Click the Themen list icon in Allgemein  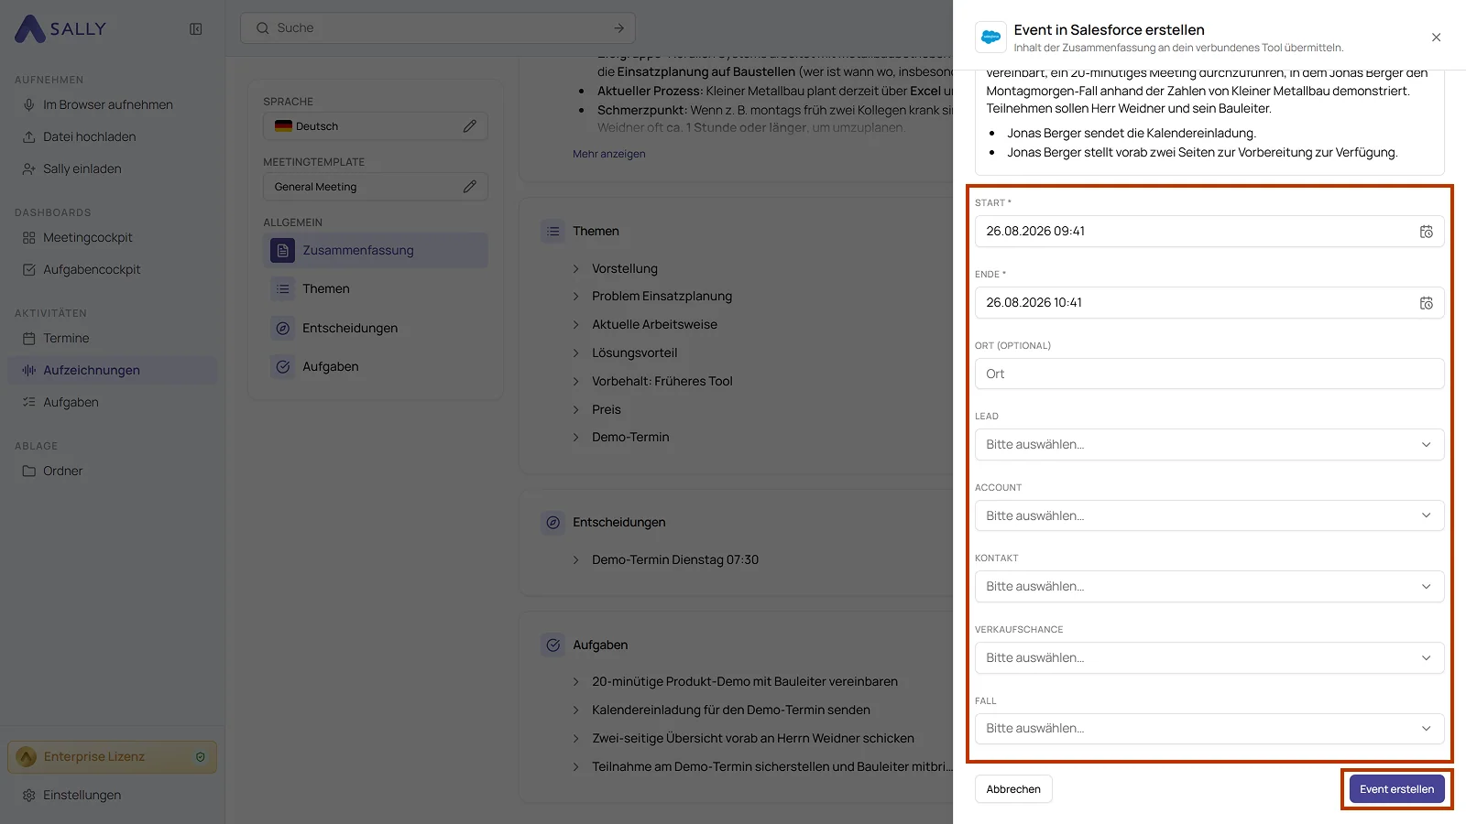click(x=282, y=289)
